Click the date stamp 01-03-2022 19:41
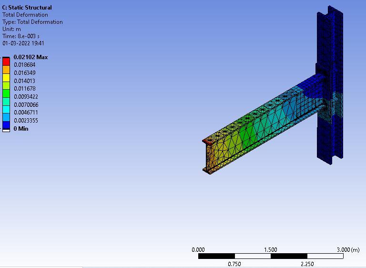The height and width of the screenshot is (268, 366). [23, 43]
